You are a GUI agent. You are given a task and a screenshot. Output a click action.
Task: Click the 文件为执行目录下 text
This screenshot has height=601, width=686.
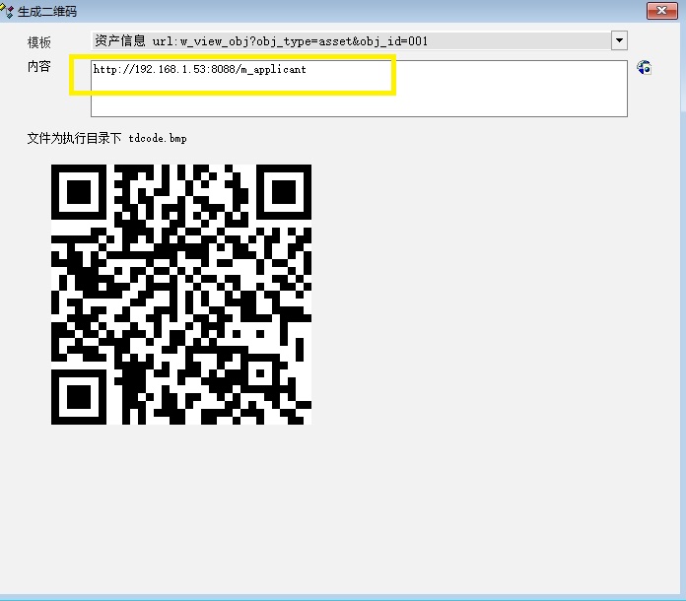(x=74, y=139)
